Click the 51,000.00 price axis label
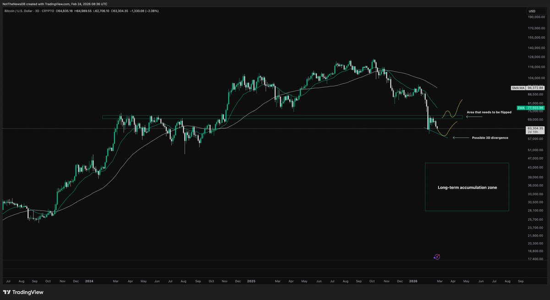The height and width of the screenshot is (300, 550). click(x=536, y=150)
